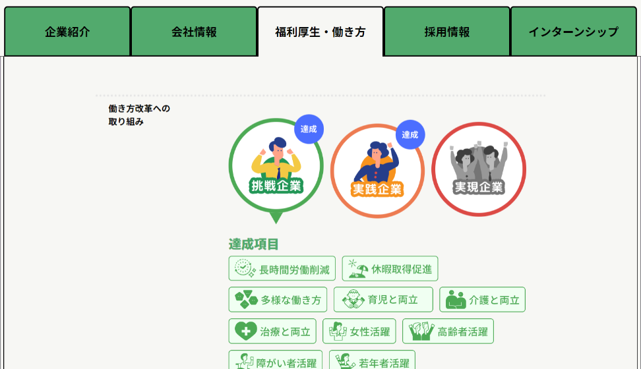Image resolution: width=641 pixels, height=369 pixels.
Task: Click the heart plus icon in 治療と両立
Action: pos(246,331)
